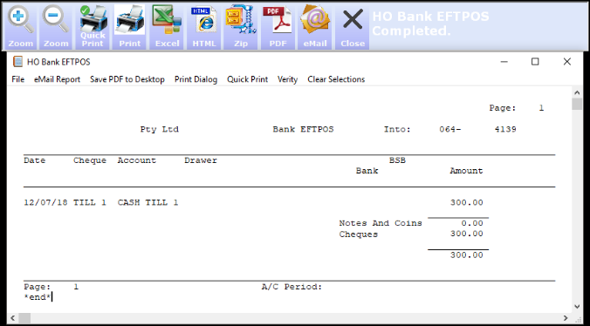Click the Verity menu item
This screenshot has height=326, width=590.
click(287, 79)
